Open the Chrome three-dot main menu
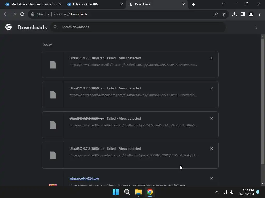The width and height of the screenshot is (265, 198). (259, 14)
